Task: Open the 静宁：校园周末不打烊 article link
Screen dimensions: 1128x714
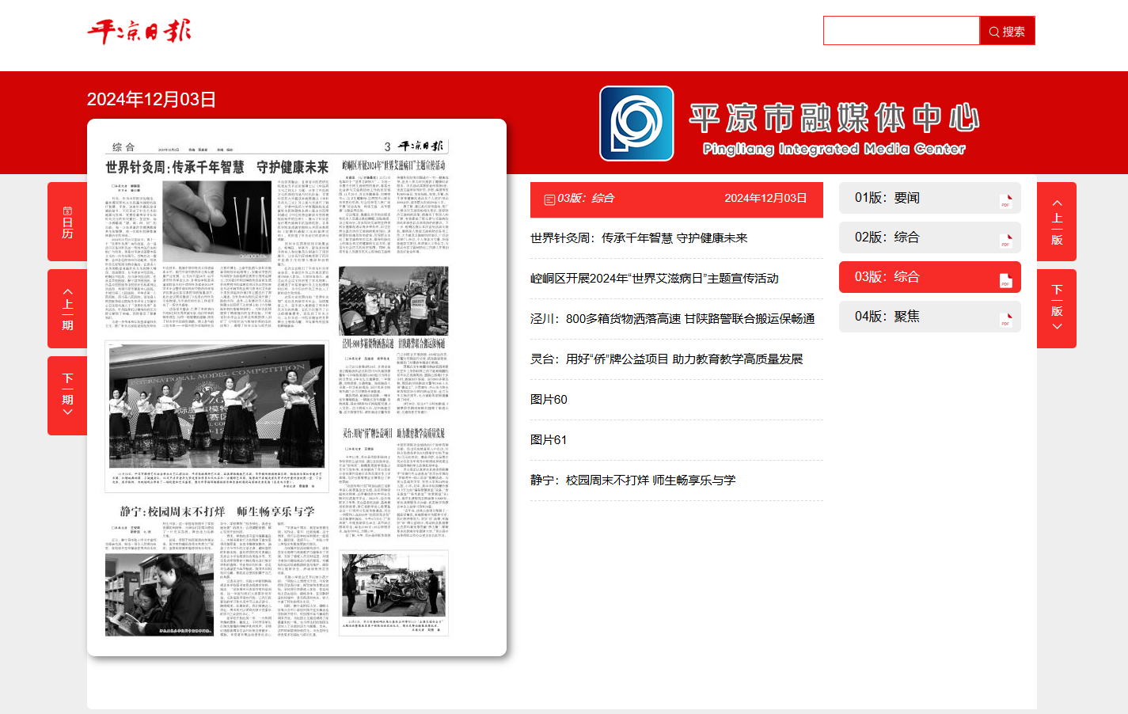Action: (632, 480)
